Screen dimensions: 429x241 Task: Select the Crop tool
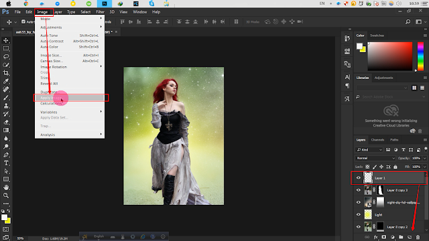6,73
